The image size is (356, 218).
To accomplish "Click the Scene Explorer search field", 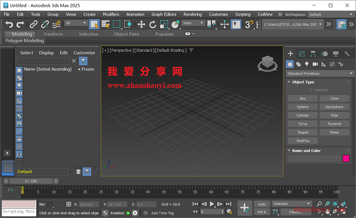I will pos(43,61).
